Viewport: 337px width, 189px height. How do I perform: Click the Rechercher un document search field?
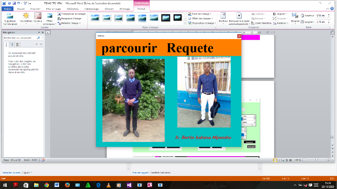19,38
